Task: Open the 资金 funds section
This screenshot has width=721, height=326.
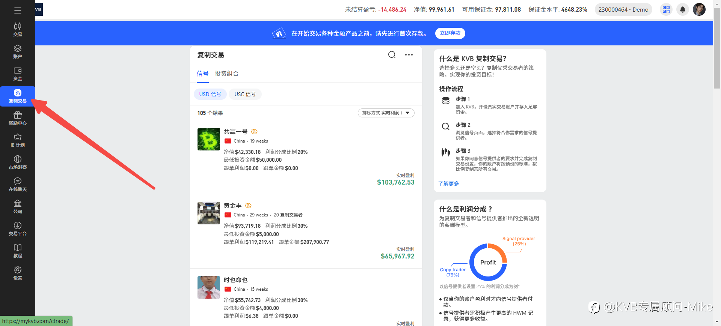Action: (18, 74)
